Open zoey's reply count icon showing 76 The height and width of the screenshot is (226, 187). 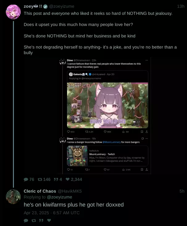(x=26, y=179)
